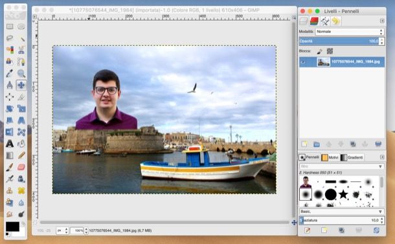Select the Zoom magnifier tool
Screen dimensions: 395x244
pos(21,74)
